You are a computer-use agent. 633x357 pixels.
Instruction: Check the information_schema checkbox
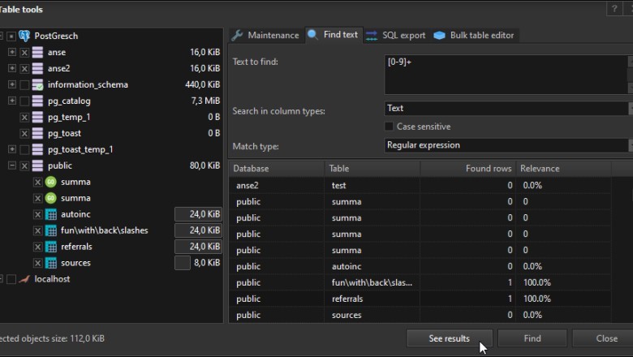(24, 84)
